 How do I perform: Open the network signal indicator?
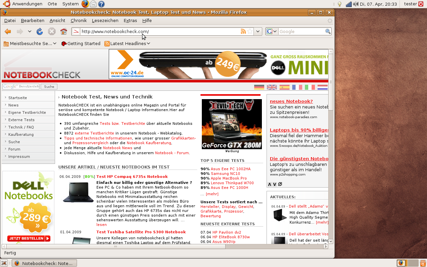point(349,4)
